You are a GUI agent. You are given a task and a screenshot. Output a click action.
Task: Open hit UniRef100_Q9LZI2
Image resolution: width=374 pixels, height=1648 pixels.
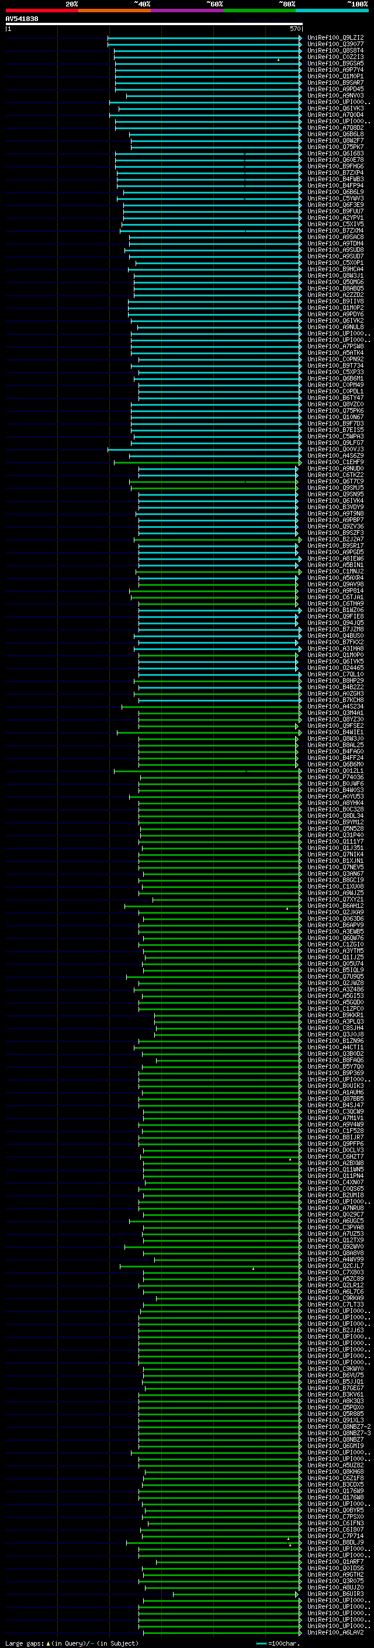pos(335,38)
